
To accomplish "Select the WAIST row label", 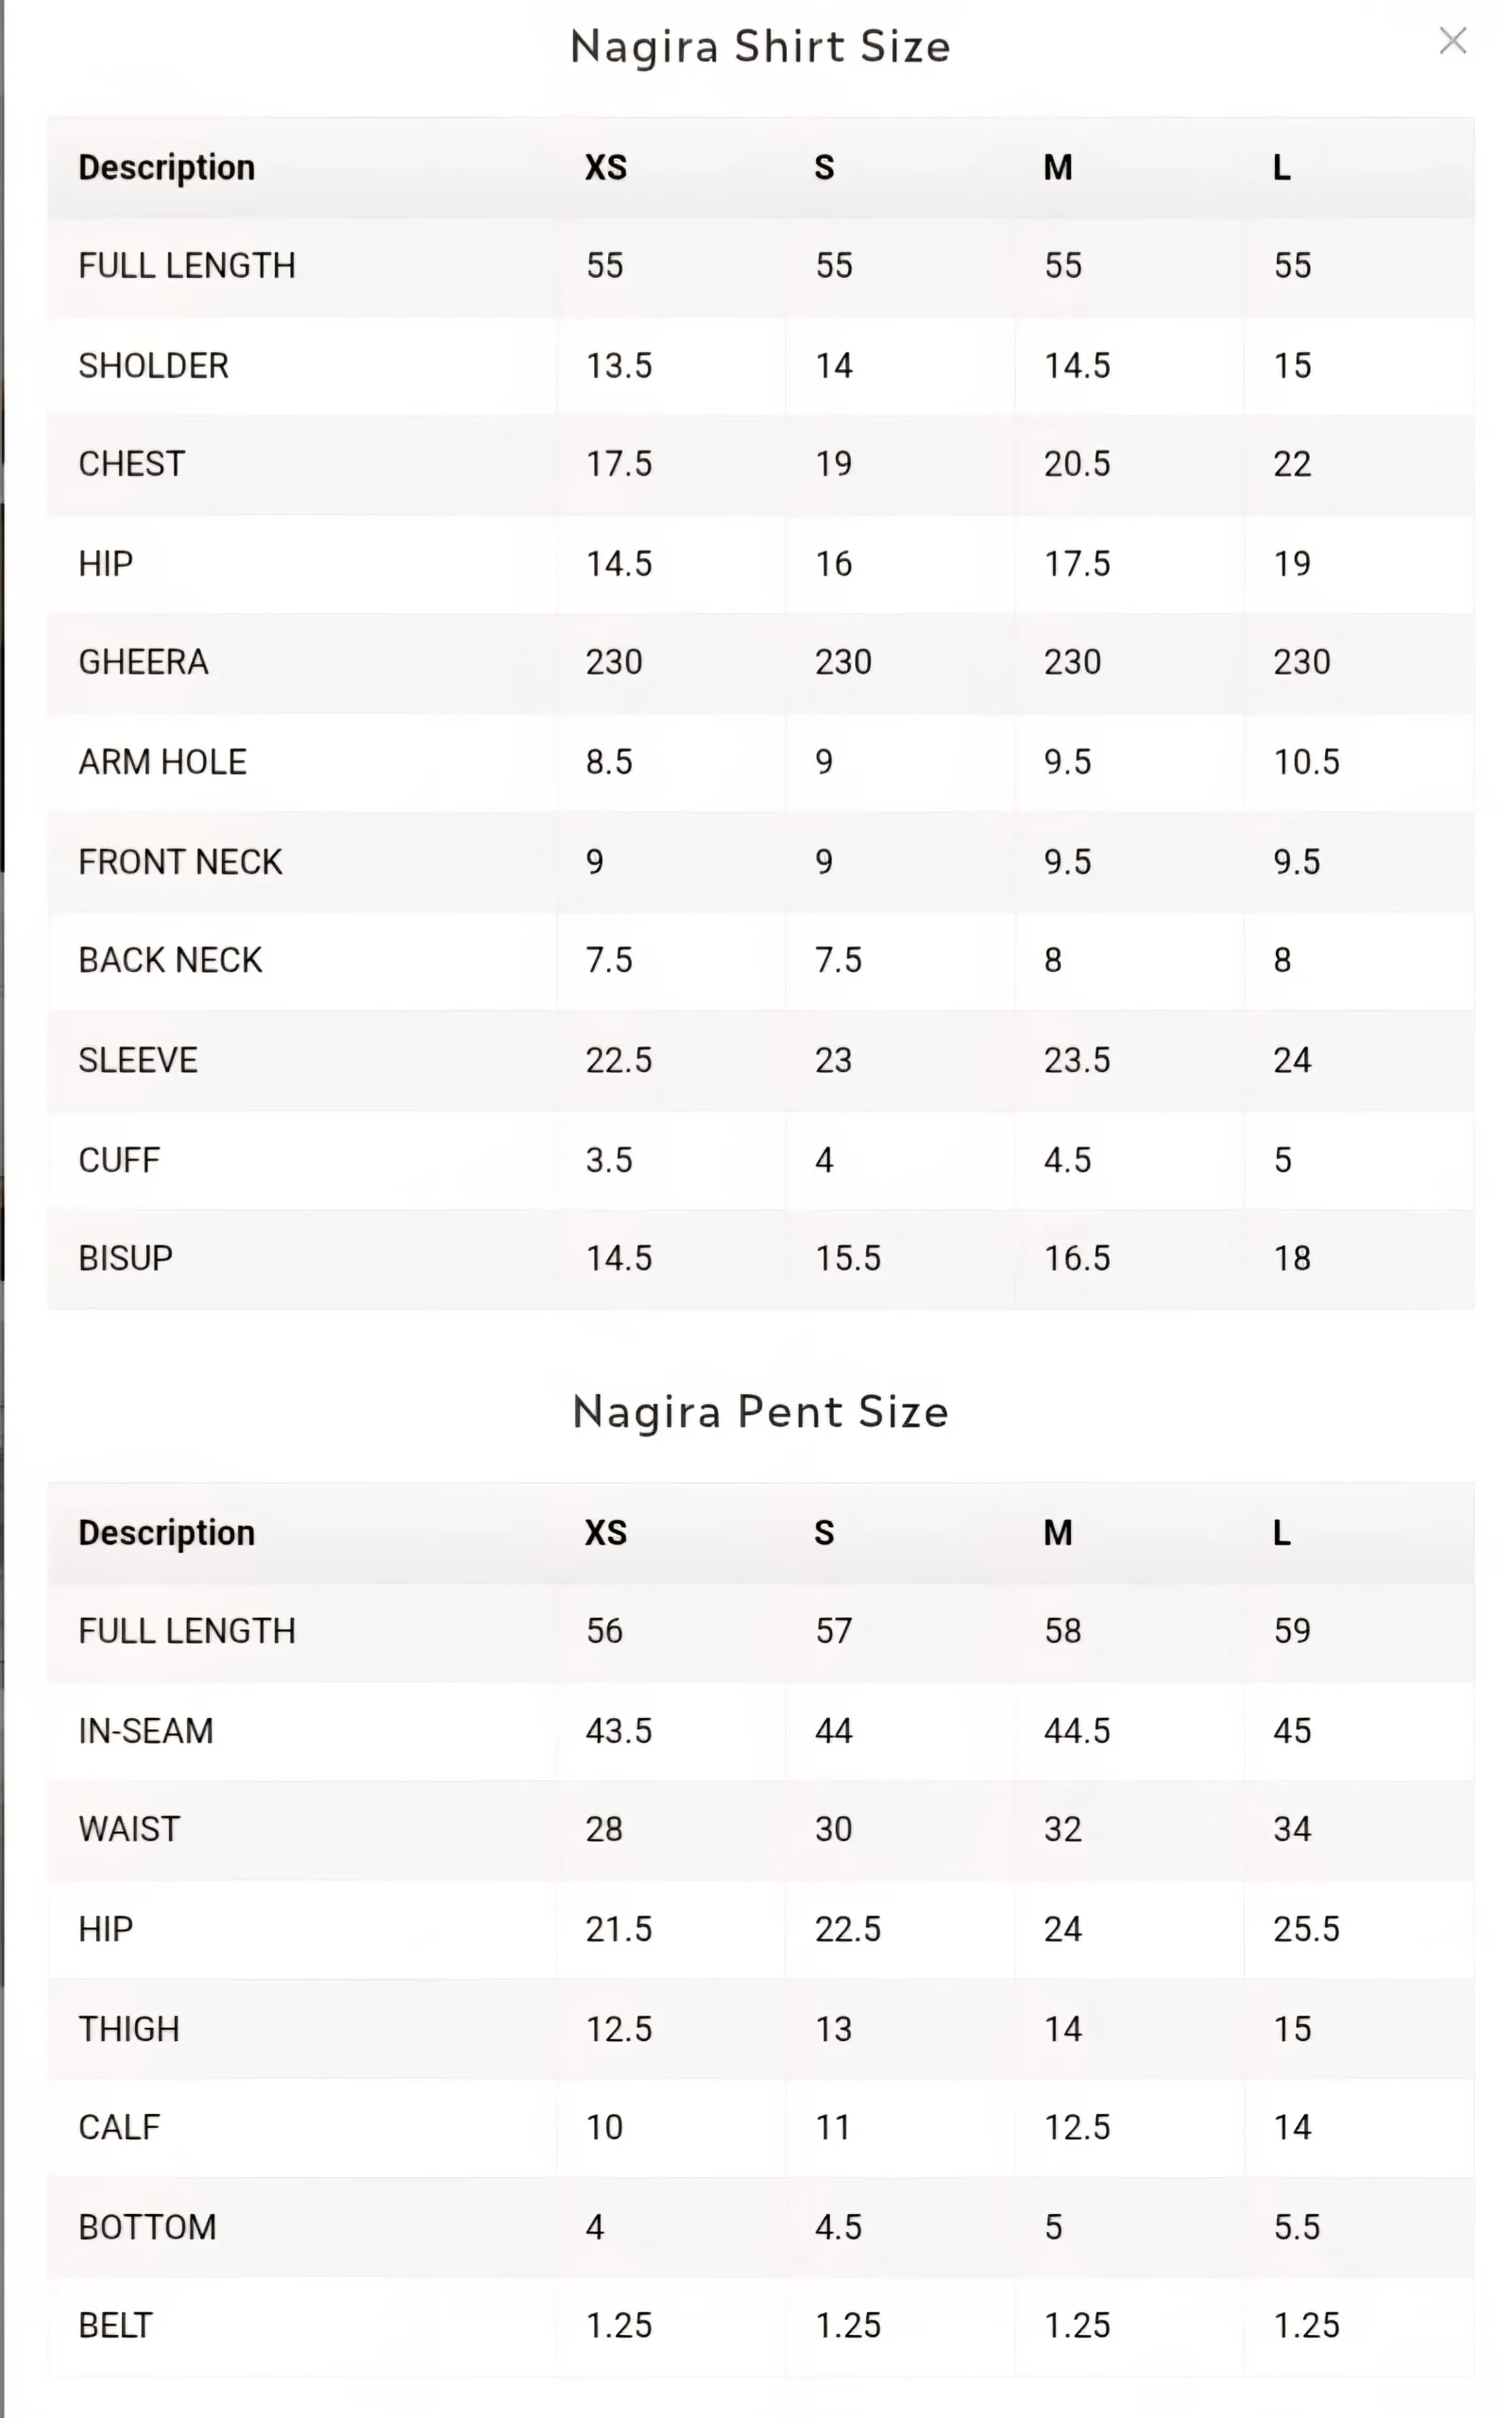I will [x=130, y=1829].
